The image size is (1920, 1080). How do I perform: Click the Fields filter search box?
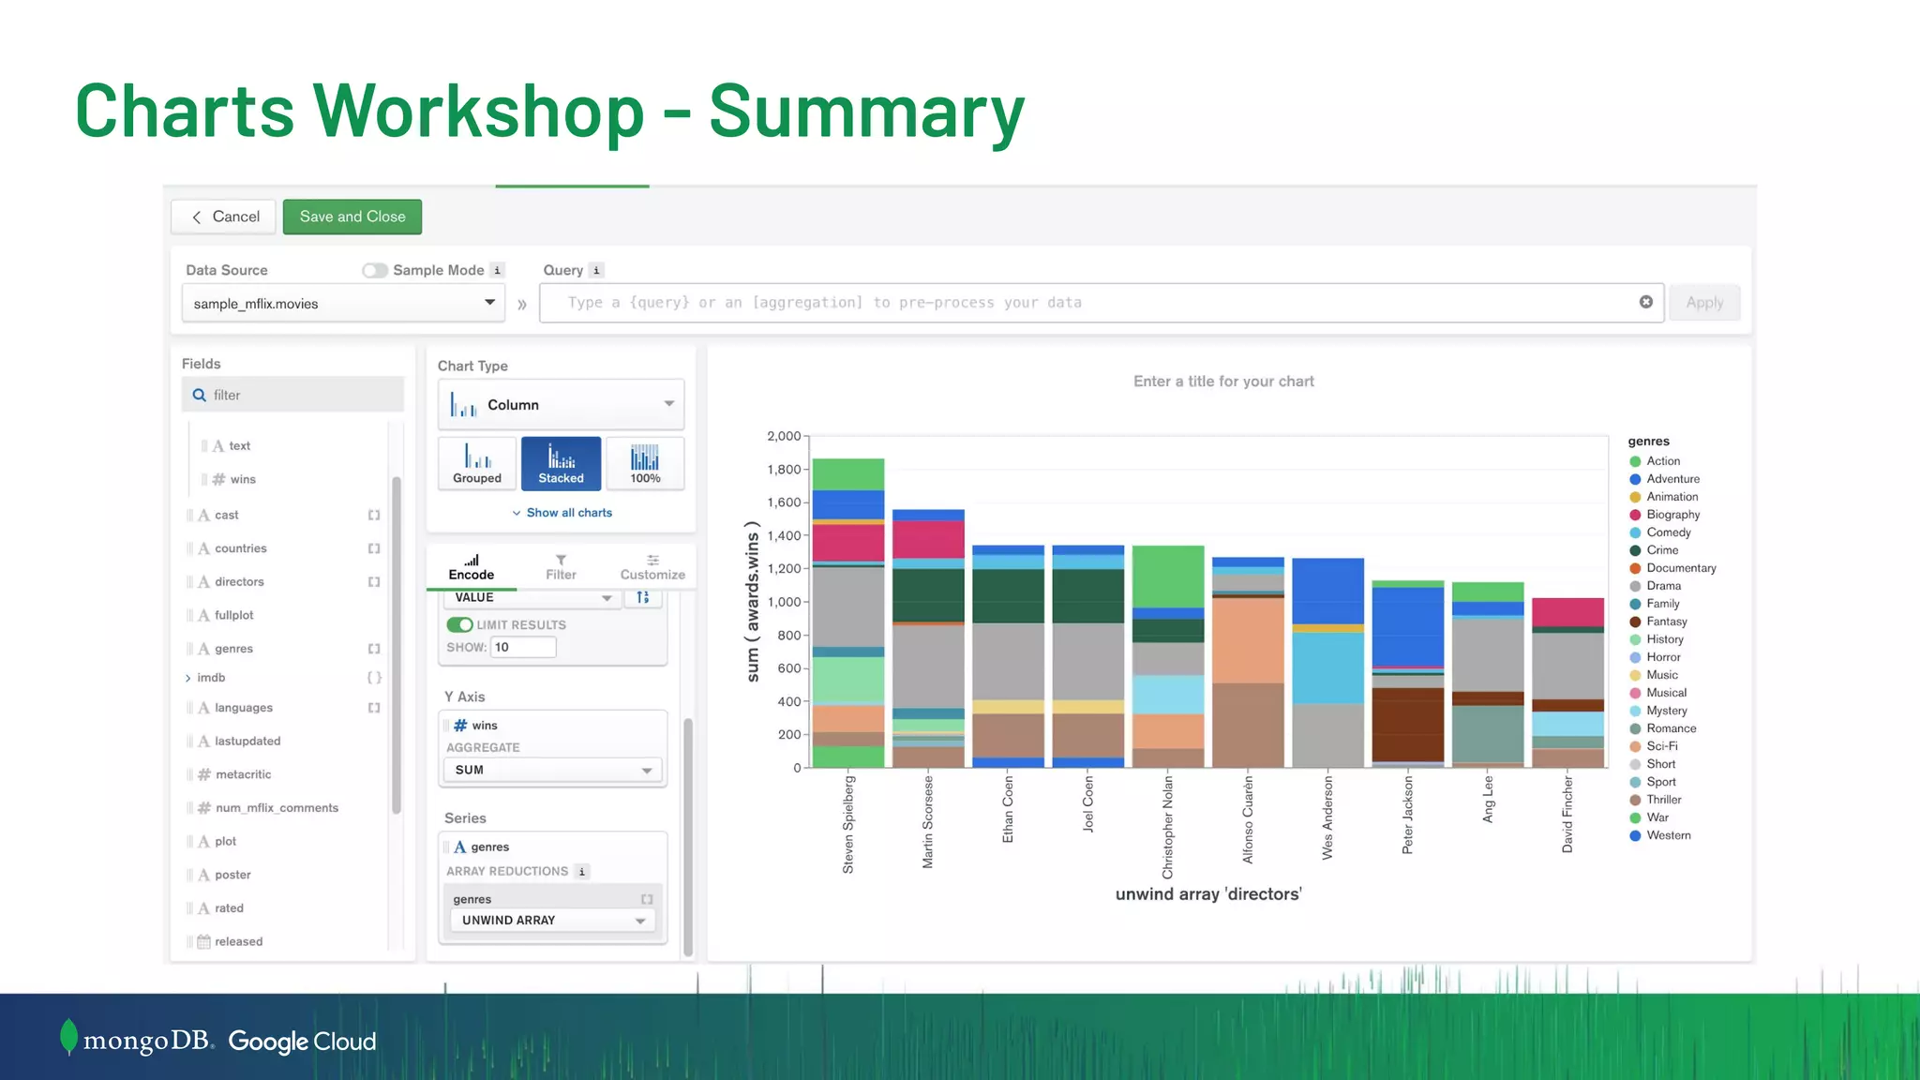tap(292, 395)
